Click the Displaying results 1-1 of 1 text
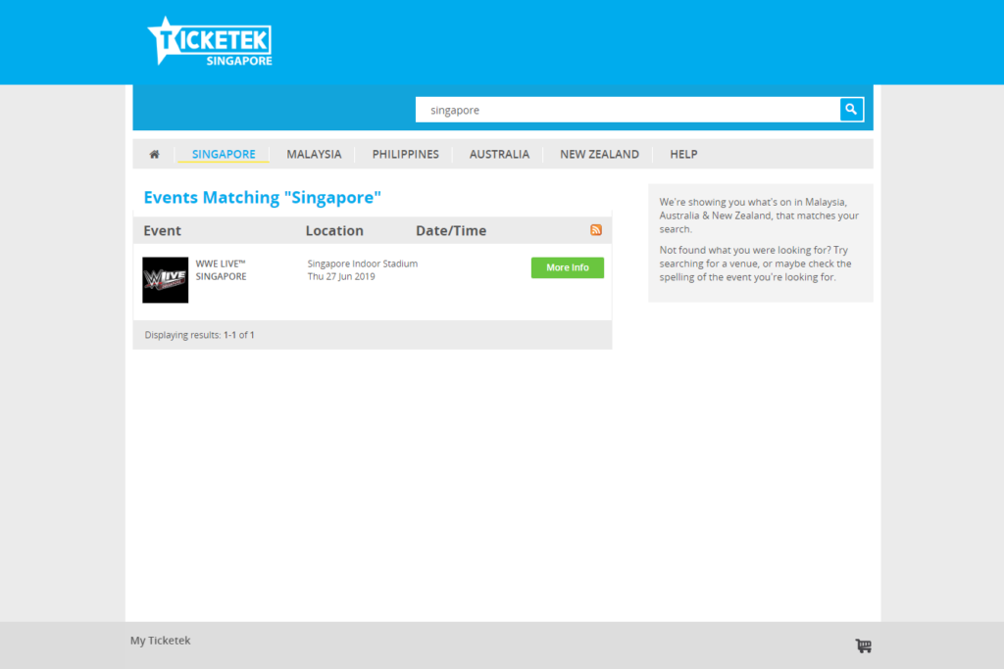The image size is (1004, 669). (x=199, y=335)
